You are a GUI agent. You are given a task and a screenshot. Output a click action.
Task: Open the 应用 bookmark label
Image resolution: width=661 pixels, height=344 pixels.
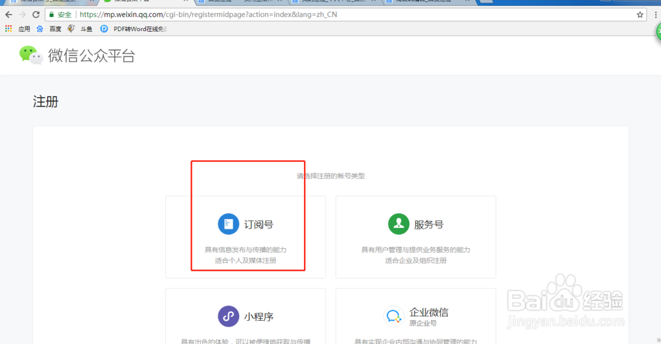coord(24,29)
